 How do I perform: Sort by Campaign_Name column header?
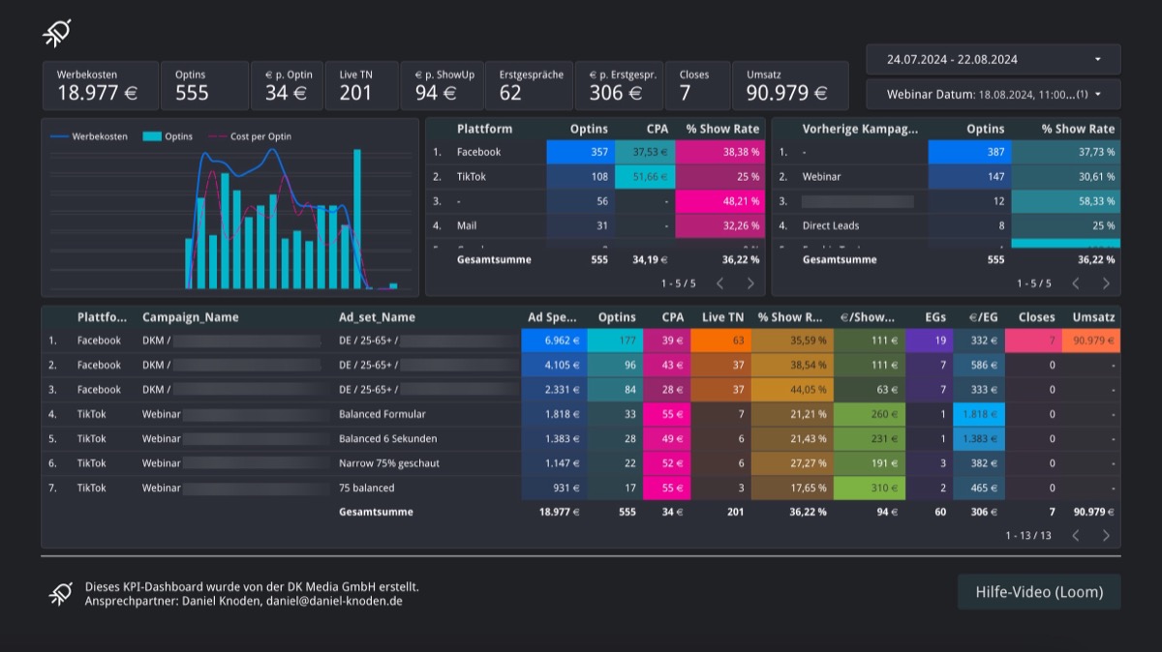coord(190,317)
